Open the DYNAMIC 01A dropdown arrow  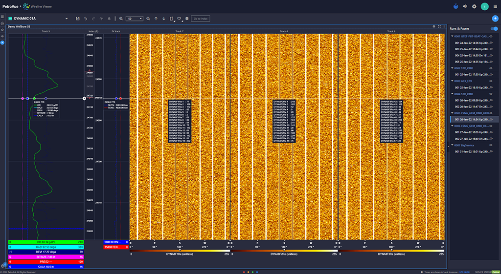(67, 19)
